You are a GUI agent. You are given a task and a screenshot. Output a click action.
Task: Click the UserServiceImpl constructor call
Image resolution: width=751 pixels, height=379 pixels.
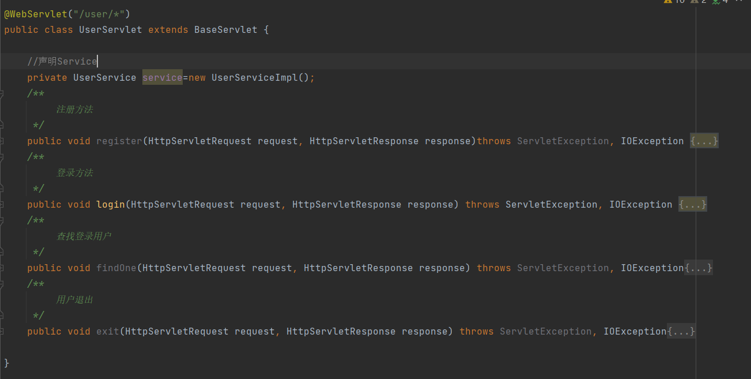(x=254, y=78)
